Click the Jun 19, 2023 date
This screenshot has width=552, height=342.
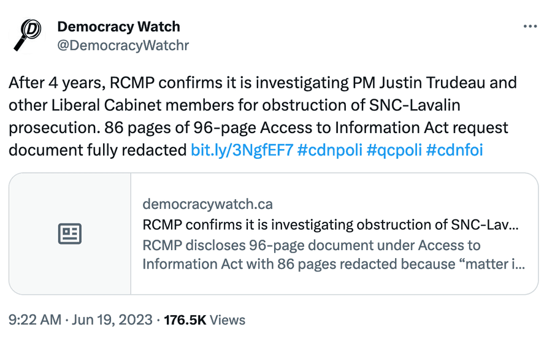click(x=113, y=320)
